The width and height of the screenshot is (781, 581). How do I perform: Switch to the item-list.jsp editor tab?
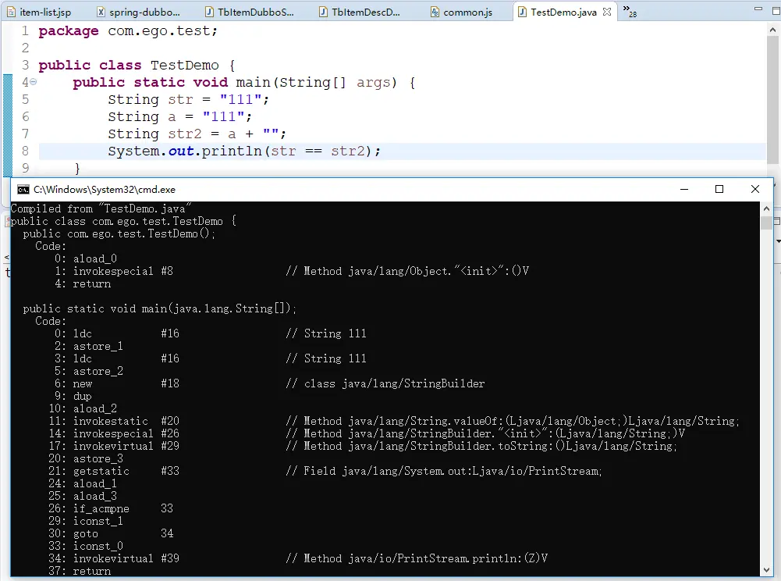coord(39,12)
